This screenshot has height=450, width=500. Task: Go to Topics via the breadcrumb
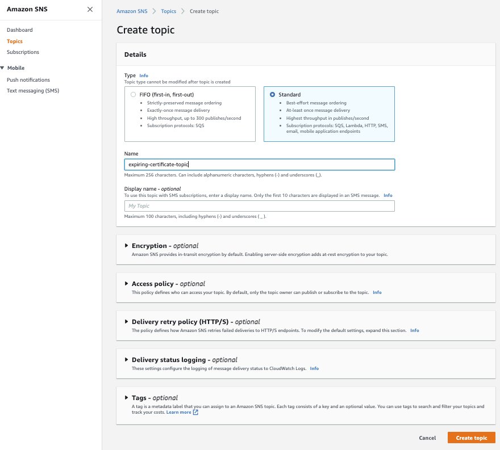[x=168, y=11]
